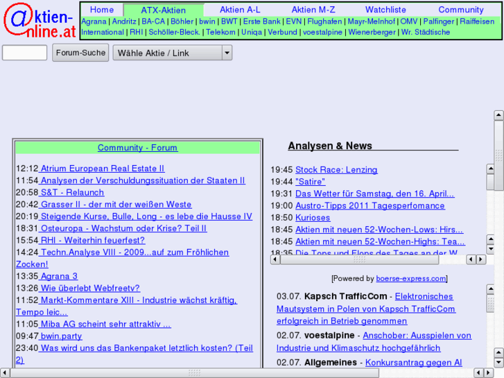This screenshot has width=504, height=378.
Task: Click the Forum-Suche button
Action: click(80, 53)
